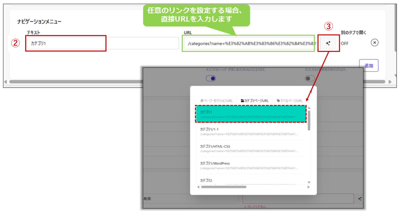Viewport: 400px width, 211px height.
Task: Click the テキスト field containing カテゴリ1
Action: (102, 43)
